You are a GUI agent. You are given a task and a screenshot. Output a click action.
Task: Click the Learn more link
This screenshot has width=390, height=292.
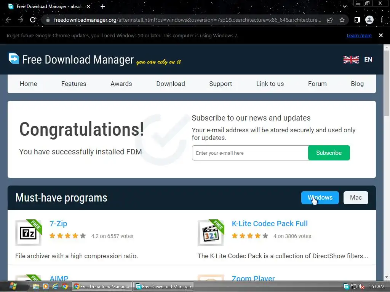pos(359,35)
